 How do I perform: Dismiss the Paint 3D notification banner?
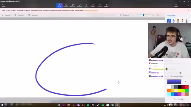click(x=189, y=10)
